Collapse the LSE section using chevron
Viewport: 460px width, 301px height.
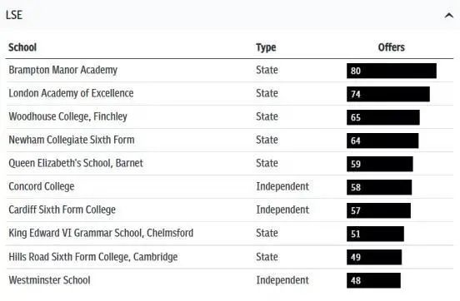pyautogui.click(x=448, y=15)
